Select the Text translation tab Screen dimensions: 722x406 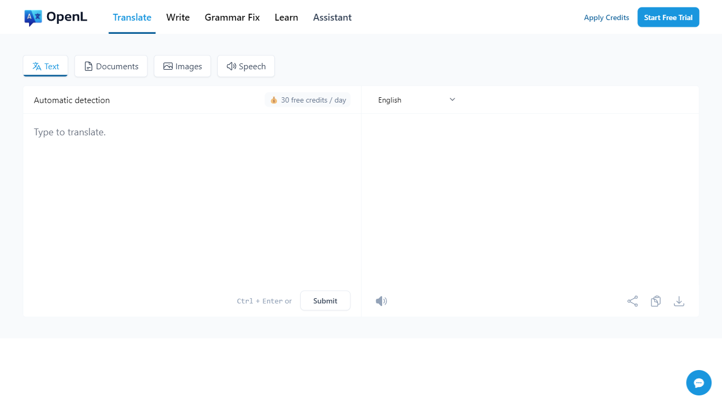point(45,66)
